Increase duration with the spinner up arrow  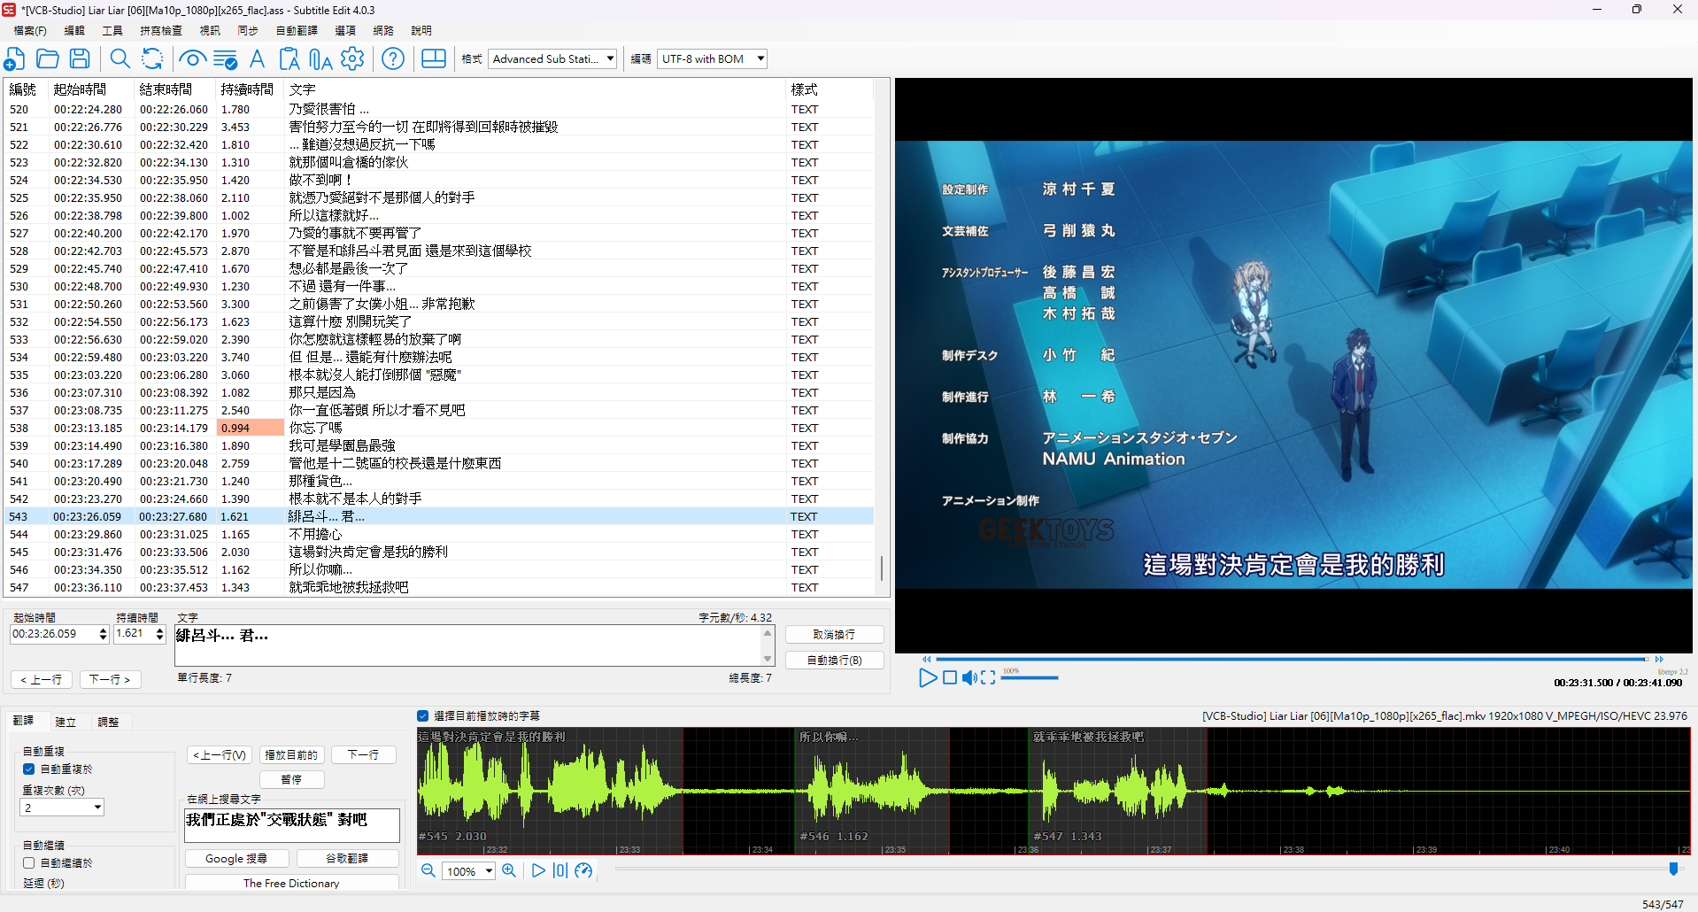159,630
